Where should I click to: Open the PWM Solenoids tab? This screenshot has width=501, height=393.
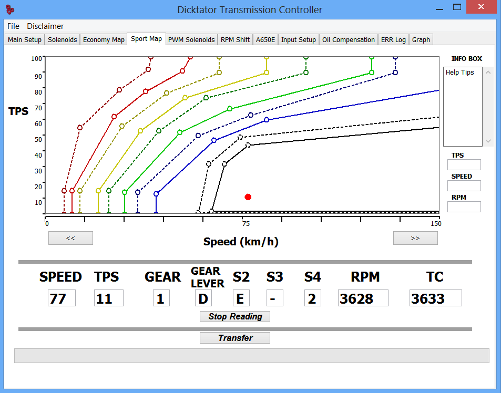(191, 39)
